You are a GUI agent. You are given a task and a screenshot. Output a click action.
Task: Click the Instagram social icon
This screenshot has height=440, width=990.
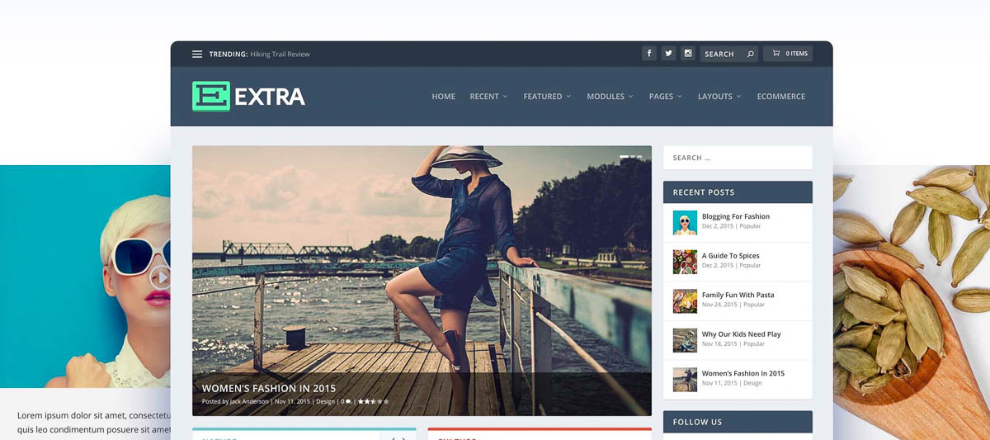[x=688, y=54]
